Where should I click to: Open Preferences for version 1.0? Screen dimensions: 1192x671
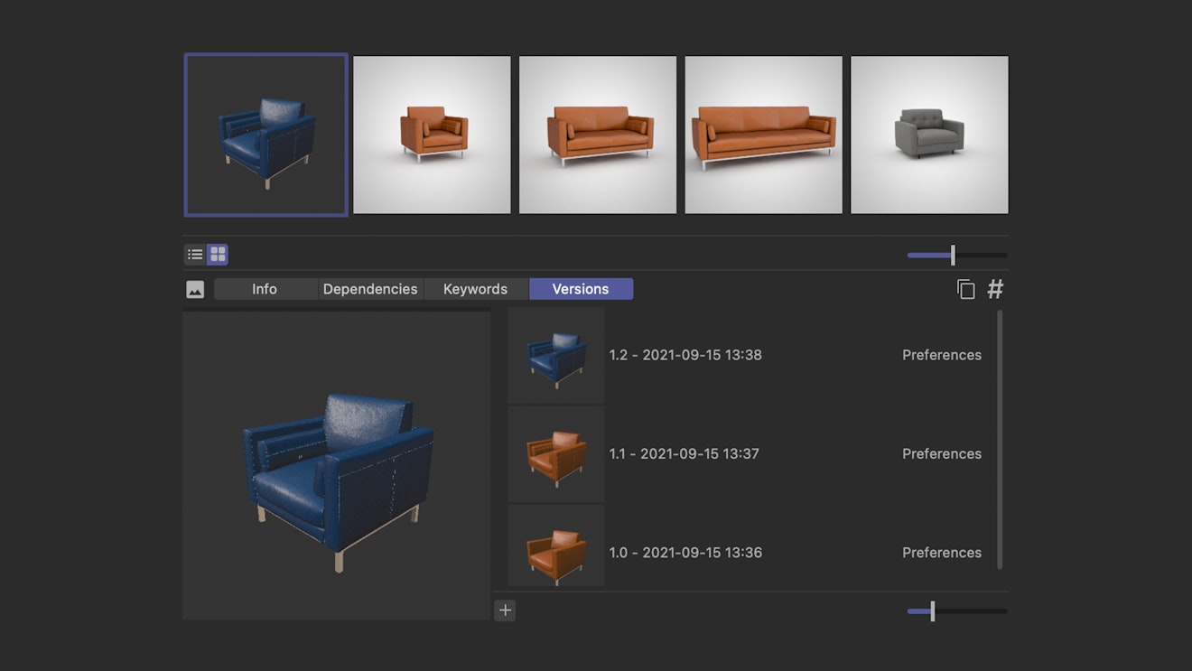point(942,552)
